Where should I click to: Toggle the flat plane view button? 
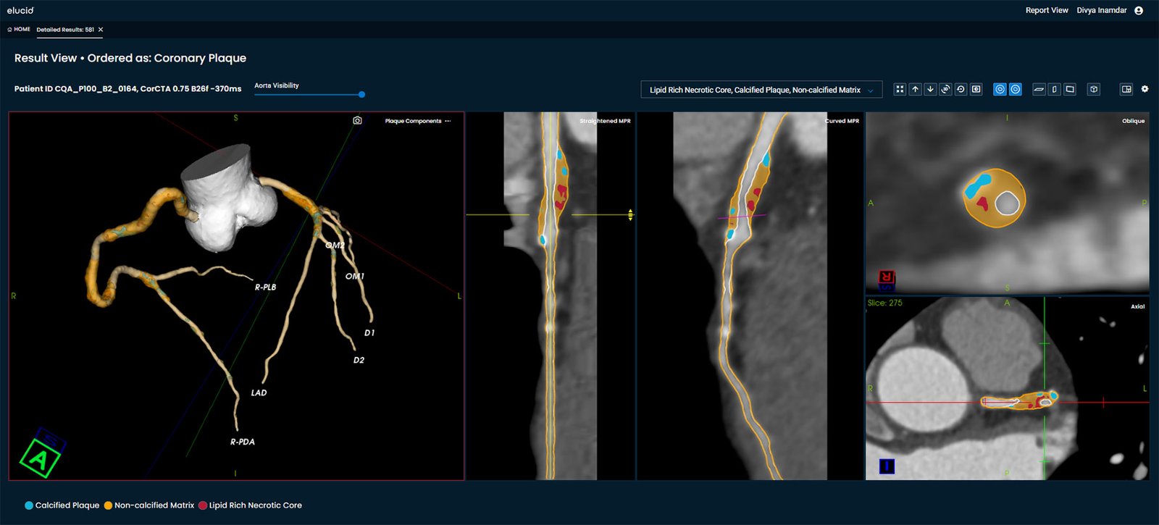(x=1039, y=89)
